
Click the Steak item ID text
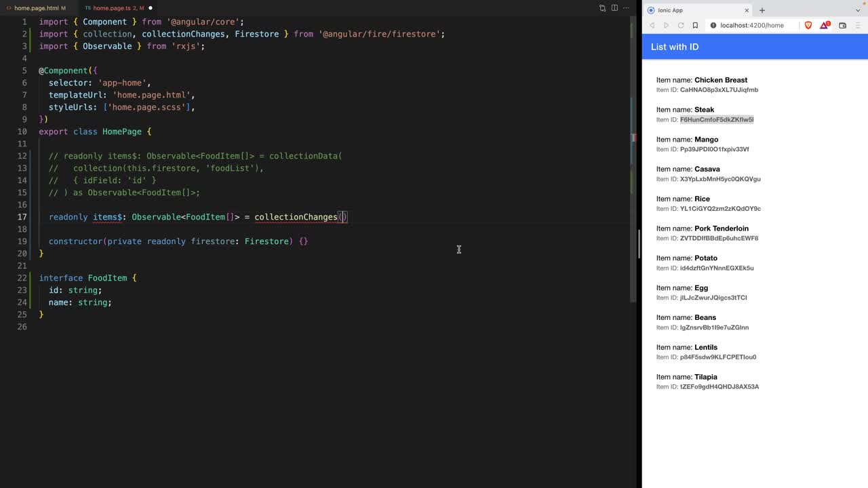click(716, 120)
